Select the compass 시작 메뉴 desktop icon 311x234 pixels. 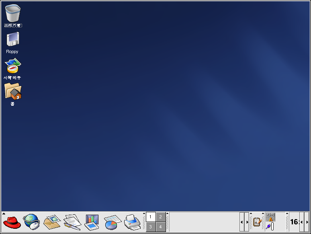[x=13, y=66]
